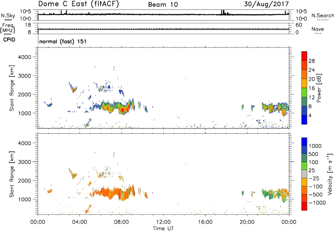Viewport: 334px width, 231px height.
Task: Click the orange -100 velocity colorbar segment
Action: point(304,190)
